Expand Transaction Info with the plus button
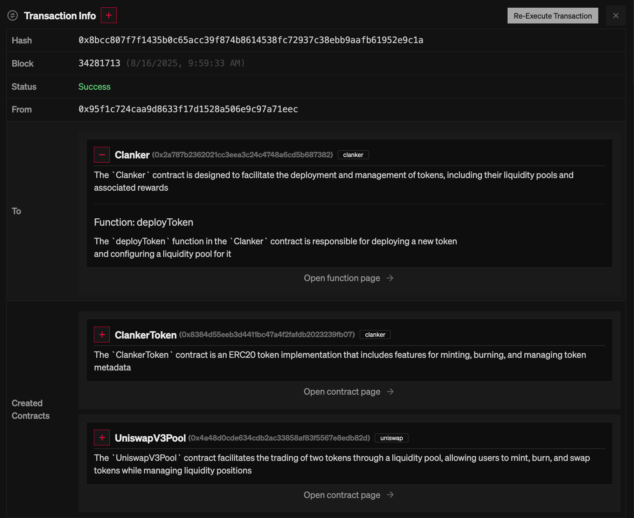 click(109, 15)
